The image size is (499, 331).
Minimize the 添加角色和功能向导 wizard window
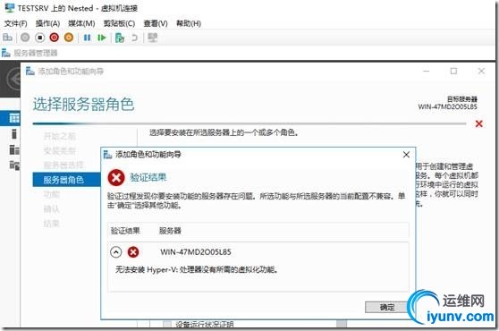pos(427,71)
